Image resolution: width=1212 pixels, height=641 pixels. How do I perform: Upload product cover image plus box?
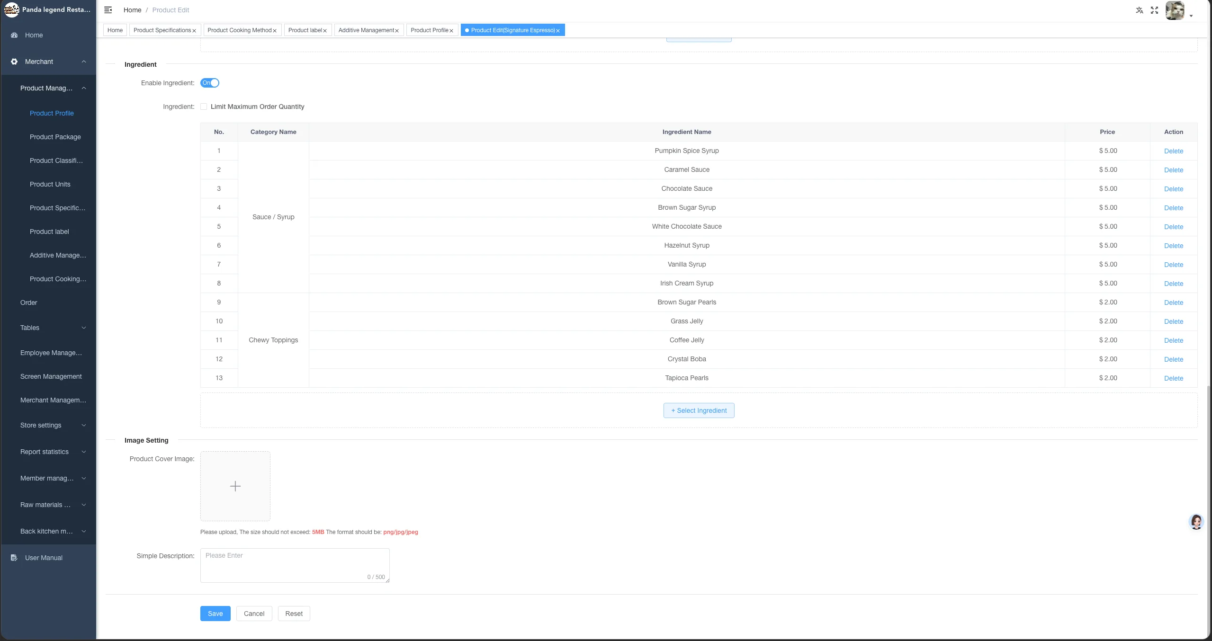[235, 486]
